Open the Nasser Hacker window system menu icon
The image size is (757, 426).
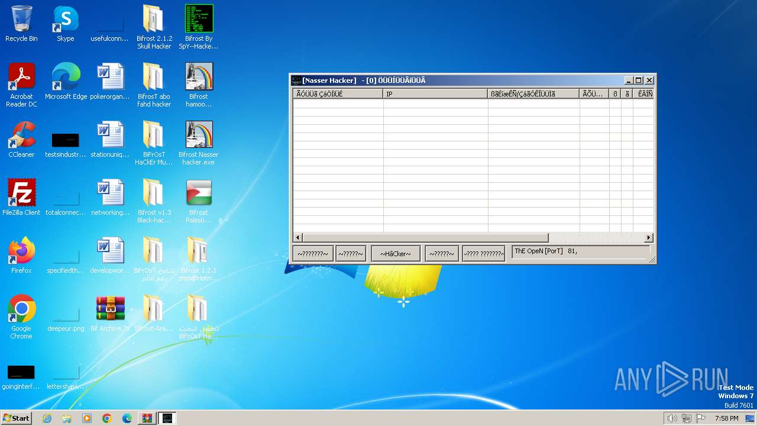coord(296,80)
